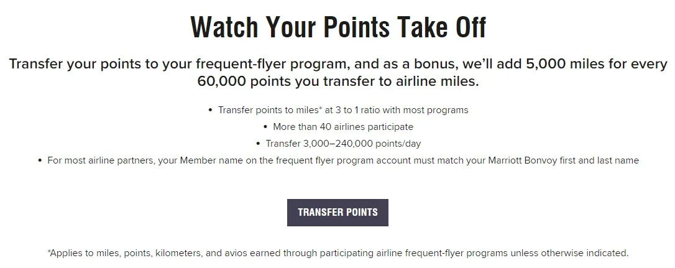Click bullet dot before More than 40 airlines
This screenshot has height=268, width=675.
(x=265, y=127)
